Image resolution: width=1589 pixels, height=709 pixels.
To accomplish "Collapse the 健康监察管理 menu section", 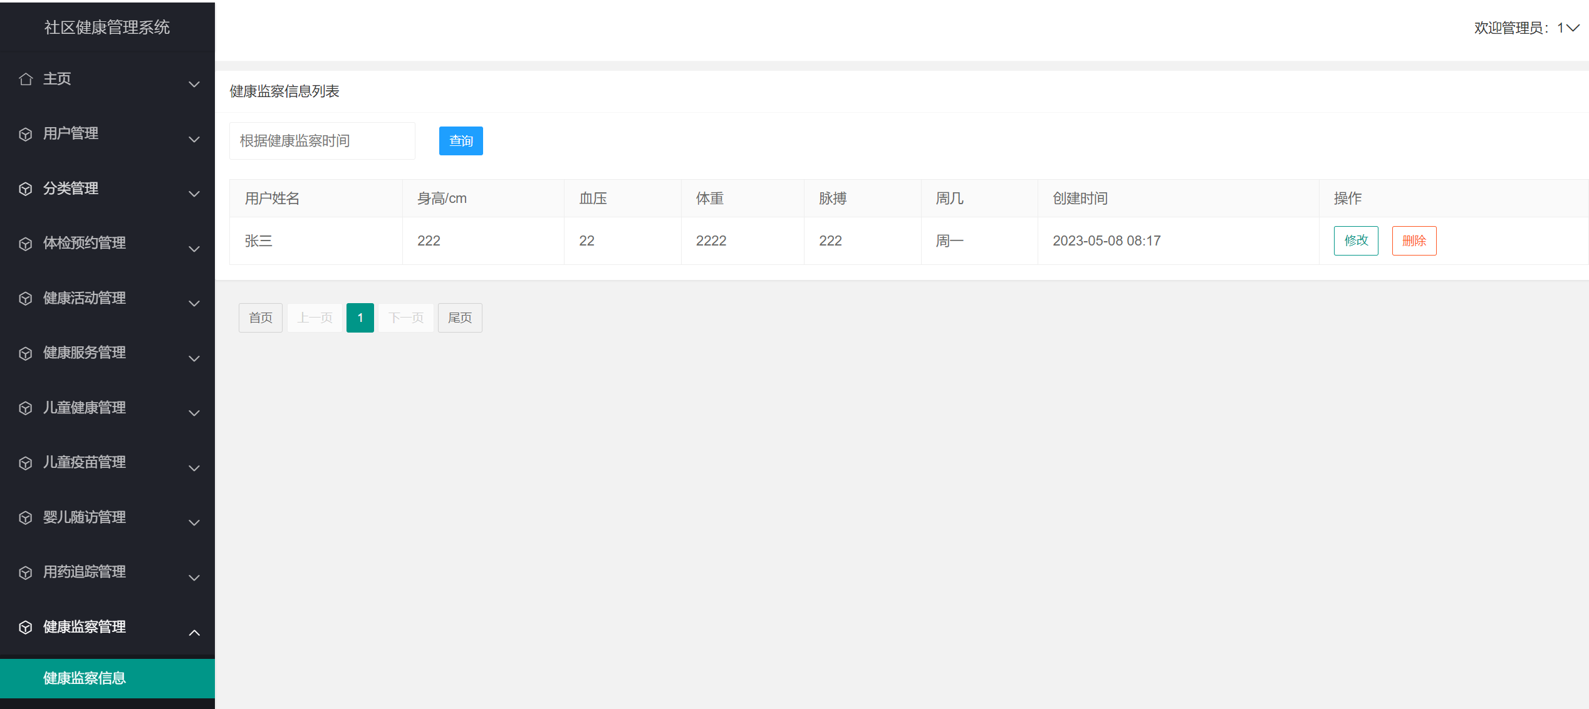I will point(194,632).
